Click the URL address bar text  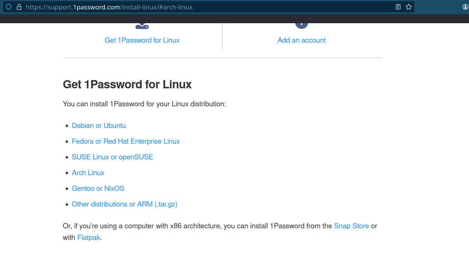pyautogui.click(x=109, y=7)
